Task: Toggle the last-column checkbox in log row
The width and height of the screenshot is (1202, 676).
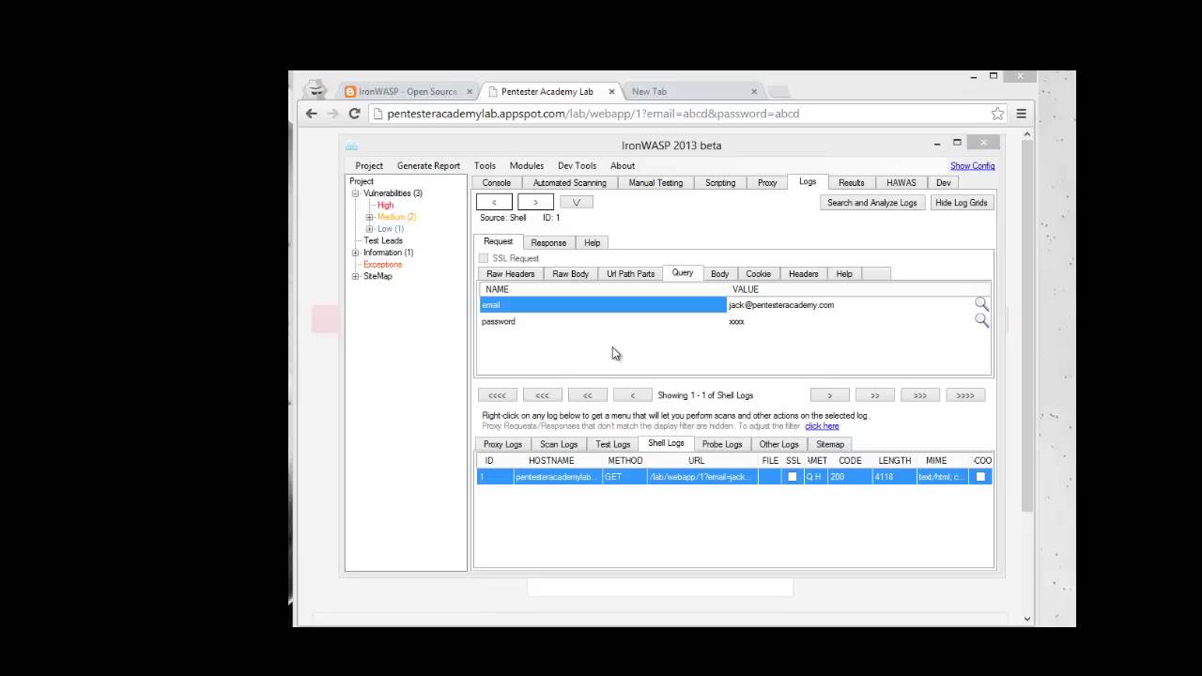Action: pos(980,477)
